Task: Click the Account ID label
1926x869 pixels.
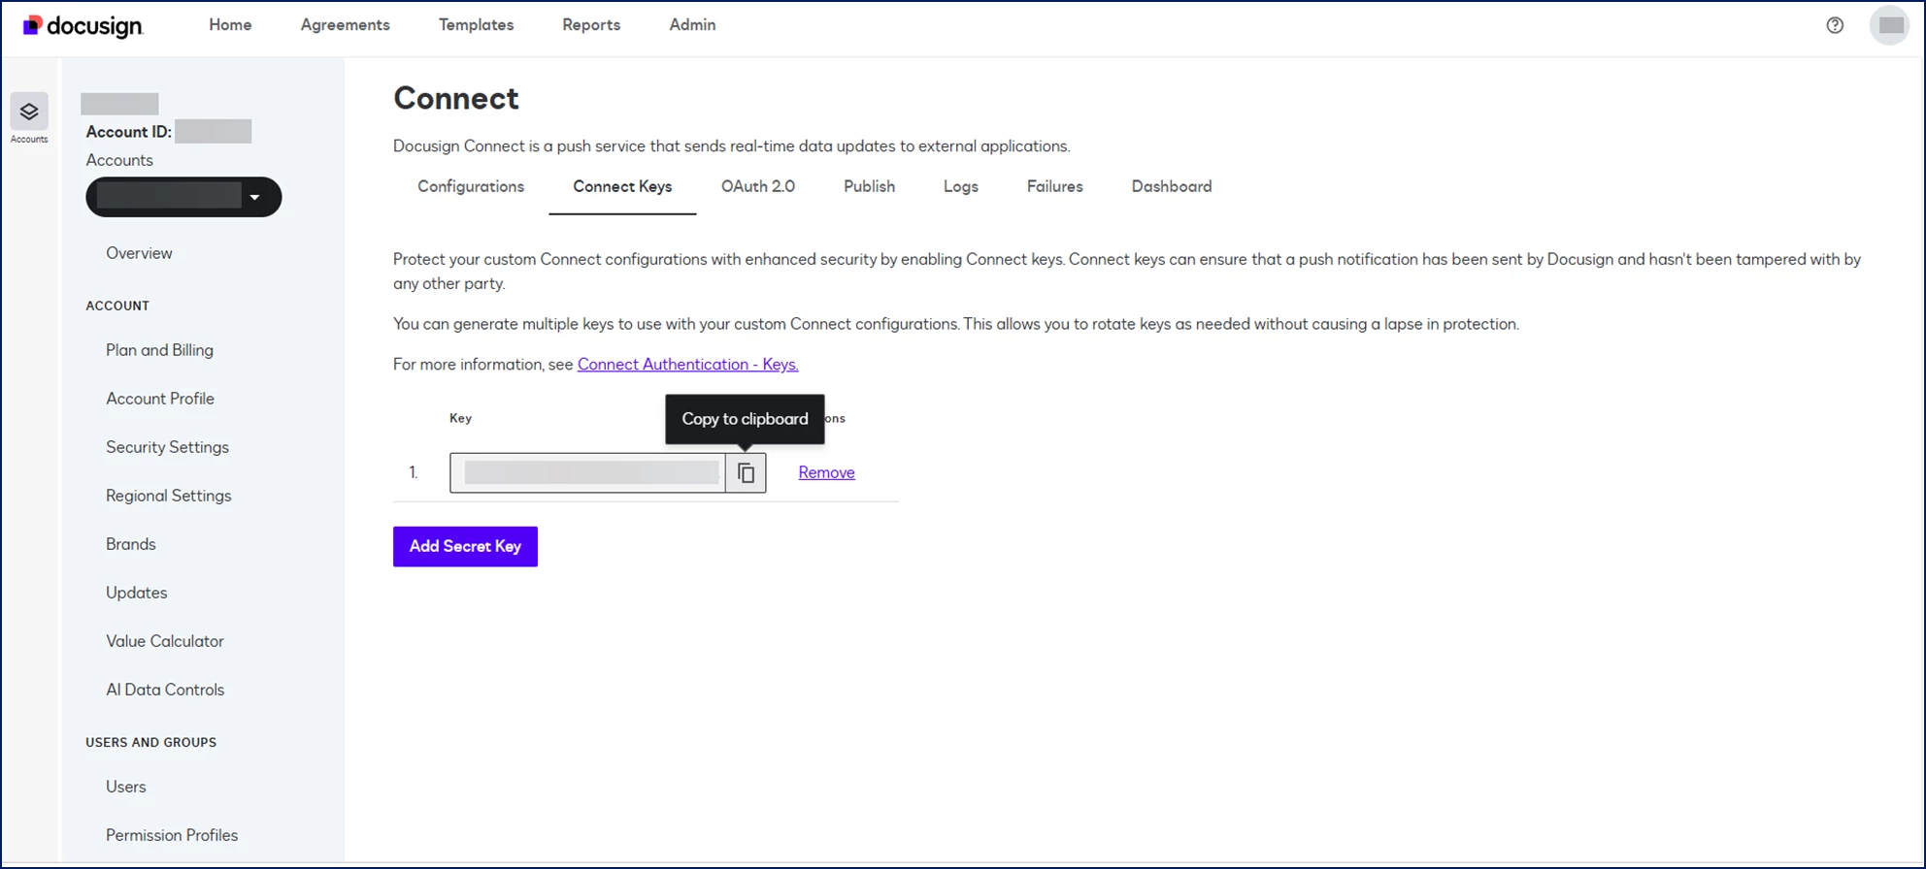Action: tap(128, 132)
